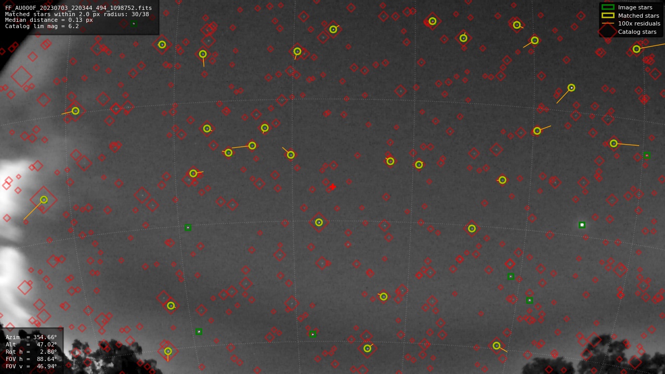Click the 'FOV h = 88.64°' readout
This screenshot has height=374, width=665.
(31, 359)
